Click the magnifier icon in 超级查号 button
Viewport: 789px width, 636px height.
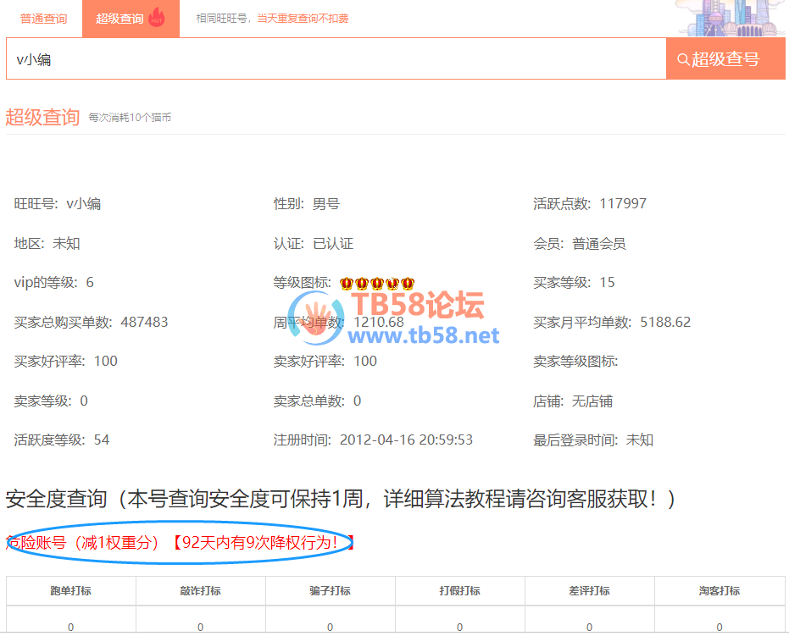683,59
